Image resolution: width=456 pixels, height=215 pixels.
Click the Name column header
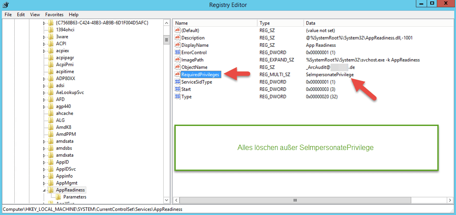[215, 23]
